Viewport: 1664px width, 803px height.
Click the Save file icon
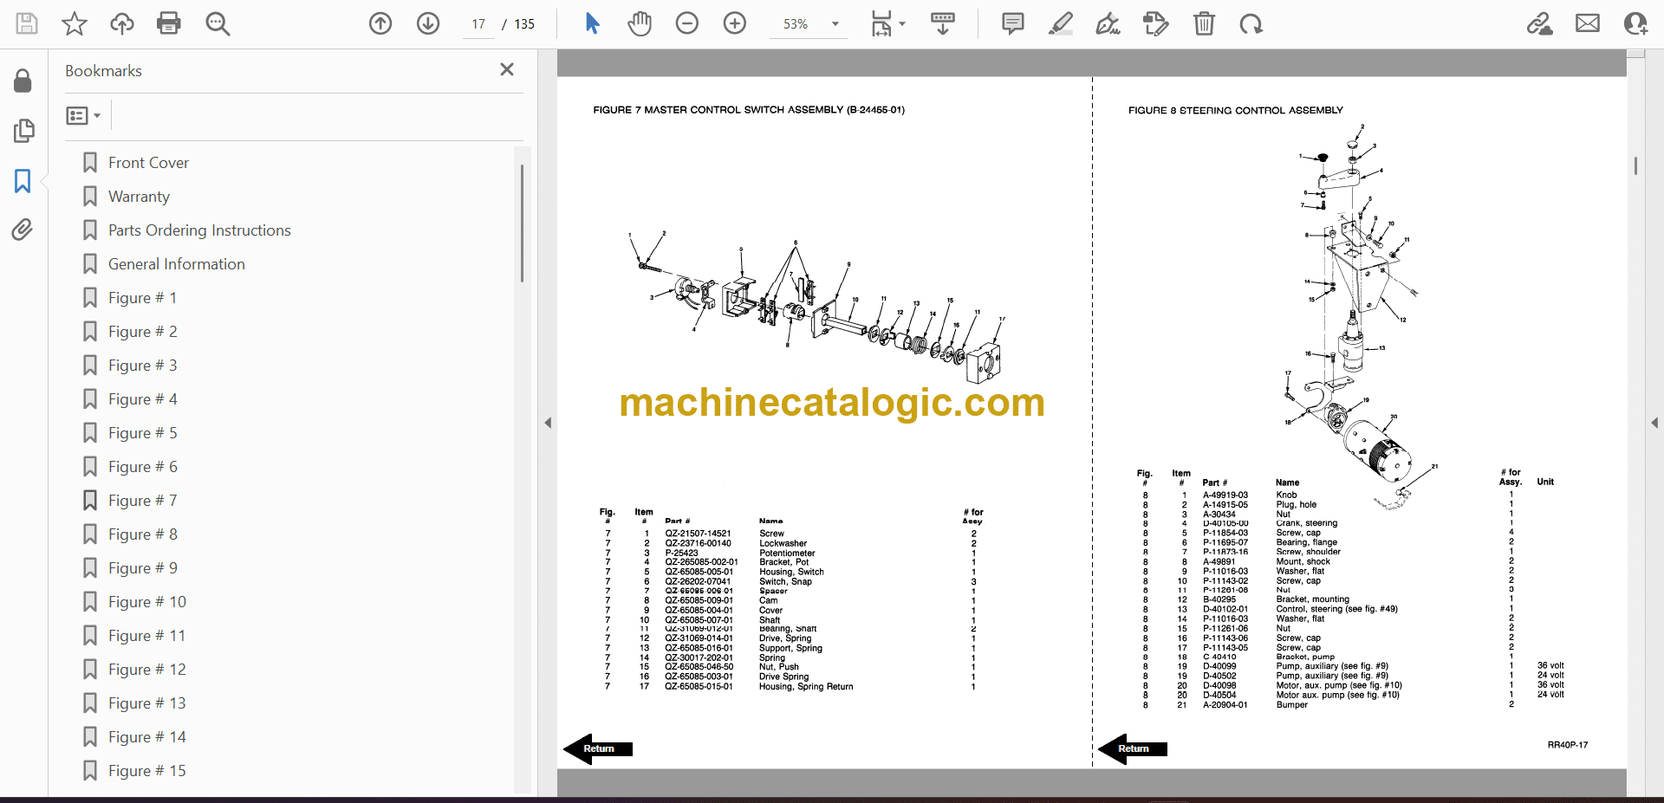[x=27, y=23]
